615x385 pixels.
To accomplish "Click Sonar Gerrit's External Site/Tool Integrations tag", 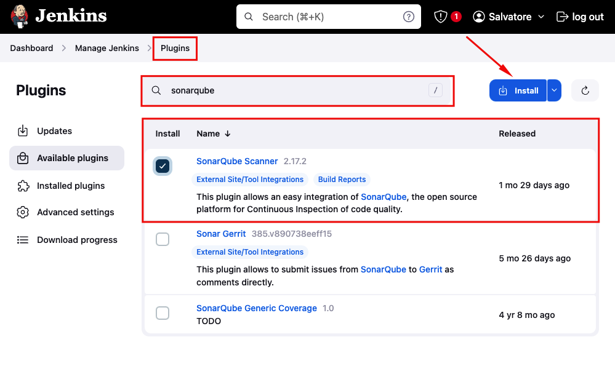I will 250,252.
